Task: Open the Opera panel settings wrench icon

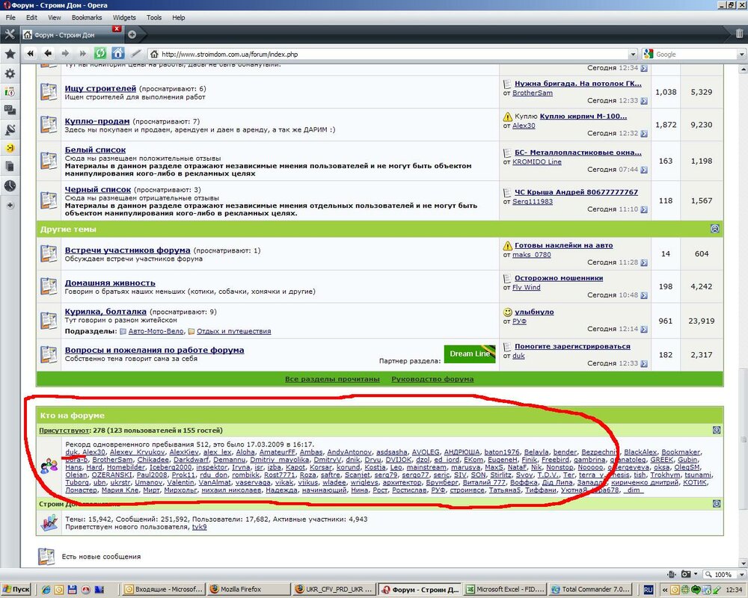Action: click(10, 34)
